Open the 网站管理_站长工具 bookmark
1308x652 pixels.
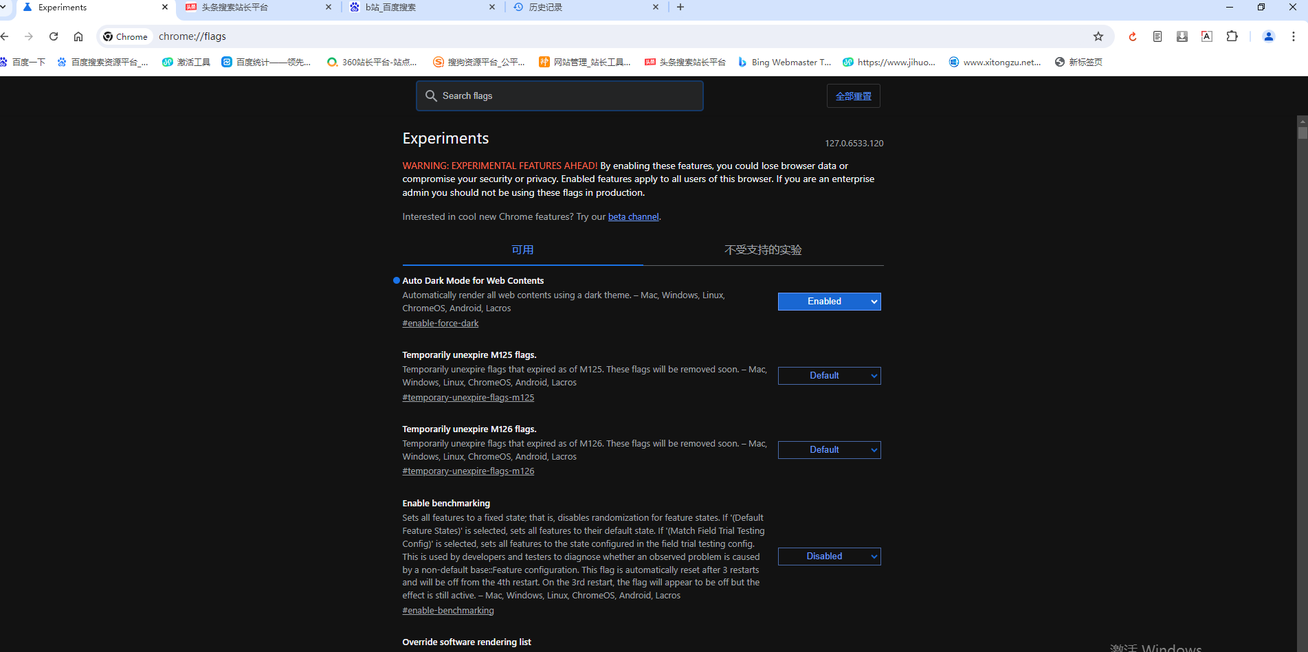pos(585,62)
